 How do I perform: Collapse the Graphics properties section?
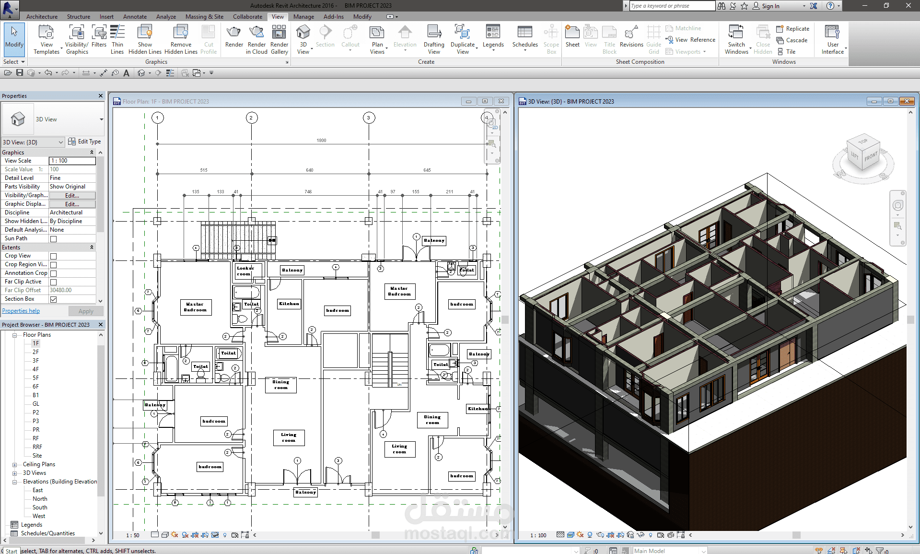[x=92, y=153]
